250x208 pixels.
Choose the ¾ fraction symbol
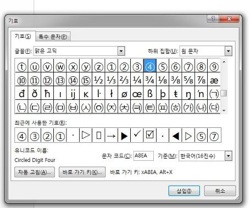coord(150,80)
